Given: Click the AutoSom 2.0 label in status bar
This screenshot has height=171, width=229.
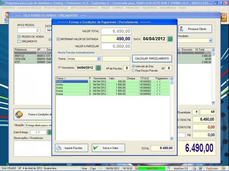Looking at the screenshot, I should [181, 168].
